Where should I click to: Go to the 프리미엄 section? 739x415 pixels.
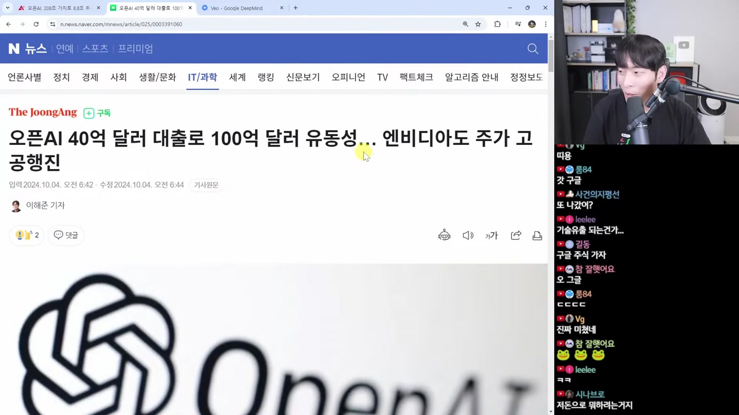135,49
